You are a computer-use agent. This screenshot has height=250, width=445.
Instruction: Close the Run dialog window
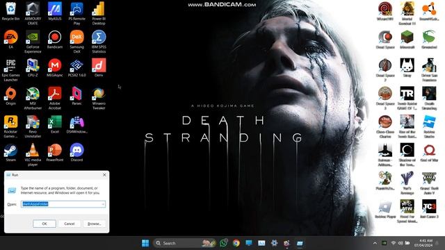104,175
